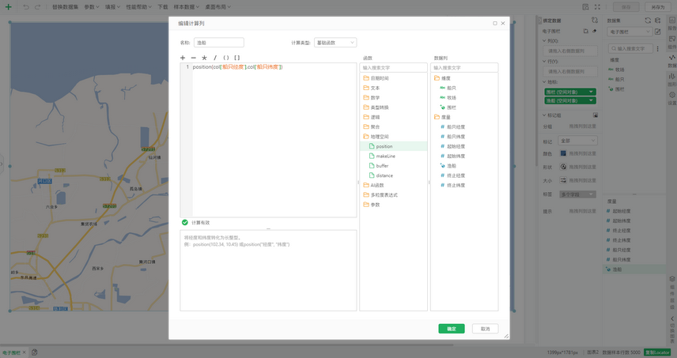The image size is (677, 358).
Task: Click the 名称 input field
Action: pos(219,43)
